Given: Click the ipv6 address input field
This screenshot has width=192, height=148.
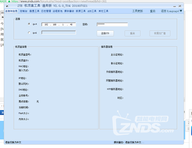Looking at the screenshot, I should pos(59,33).
